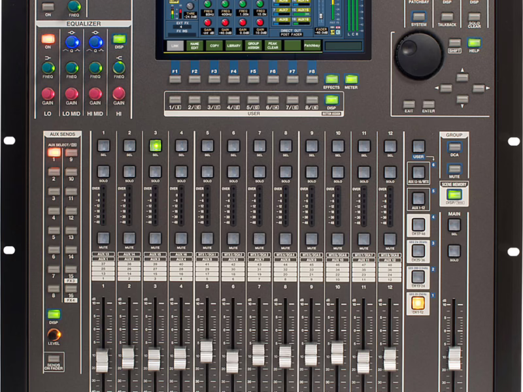Push USER button 1
523x392 pixels.
click(175, 100)
